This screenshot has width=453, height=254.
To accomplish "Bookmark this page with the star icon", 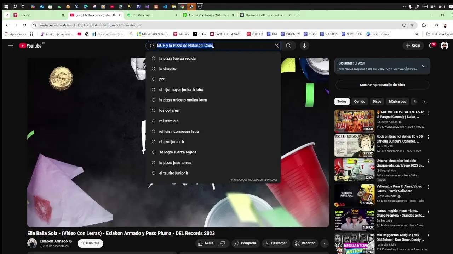I will 412,25.
